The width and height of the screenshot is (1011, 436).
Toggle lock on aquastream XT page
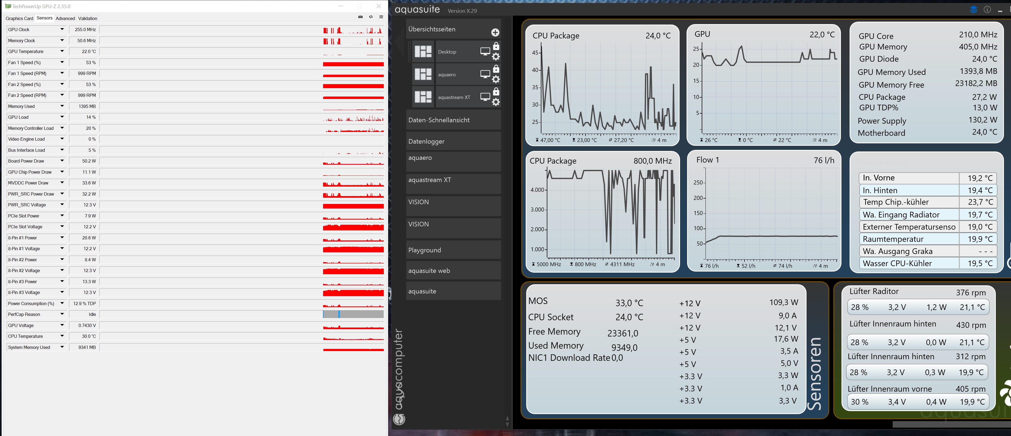point(496,92)
